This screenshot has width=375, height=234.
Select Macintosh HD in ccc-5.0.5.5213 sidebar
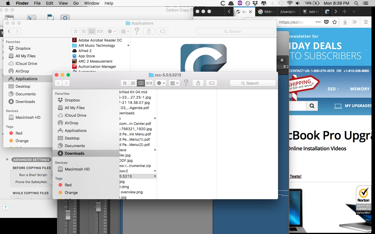click(86, 169)
